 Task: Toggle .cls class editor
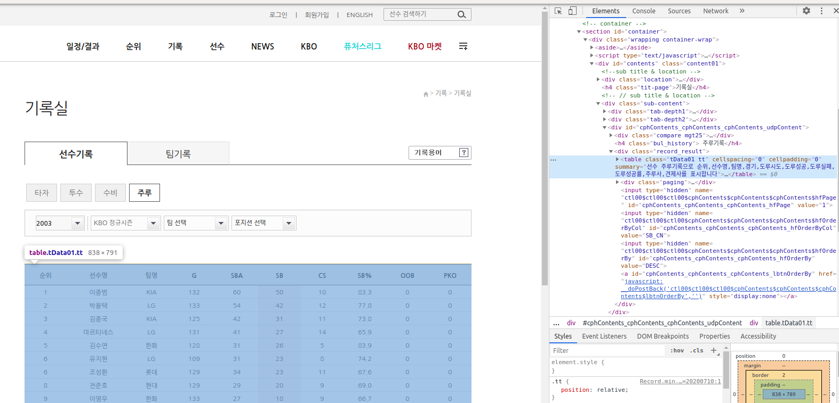click(697, 351)
